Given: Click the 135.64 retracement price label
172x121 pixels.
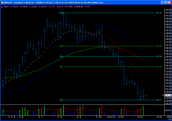Looking at the screenshot, I should (x=159, y=57).
